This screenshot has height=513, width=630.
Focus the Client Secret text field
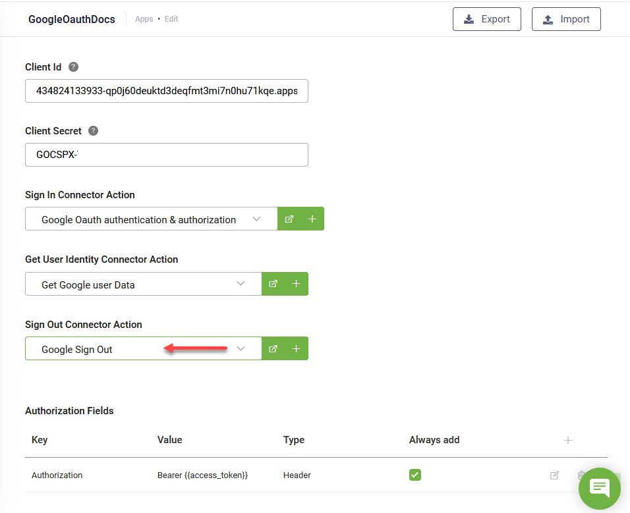point(166,155)
